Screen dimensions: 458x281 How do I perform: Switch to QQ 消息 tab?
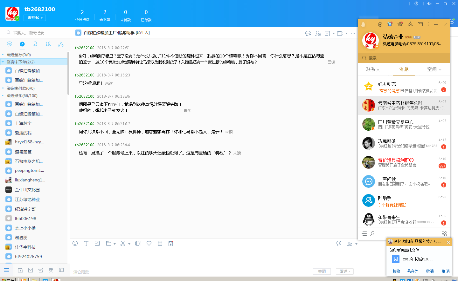click(404, 69)
